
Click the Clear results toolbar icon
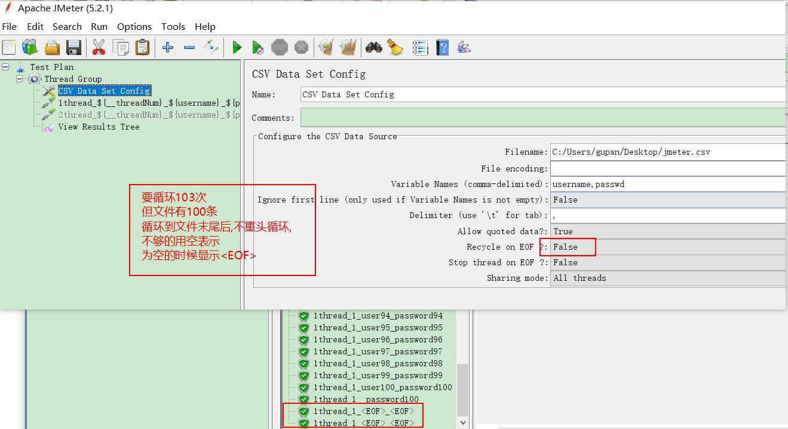(326, 47)
